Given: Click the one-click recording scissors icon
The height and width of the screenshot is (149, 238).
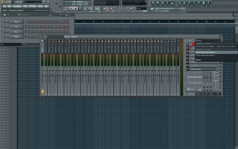Looking at the screenshot, I should click(194, 2).
